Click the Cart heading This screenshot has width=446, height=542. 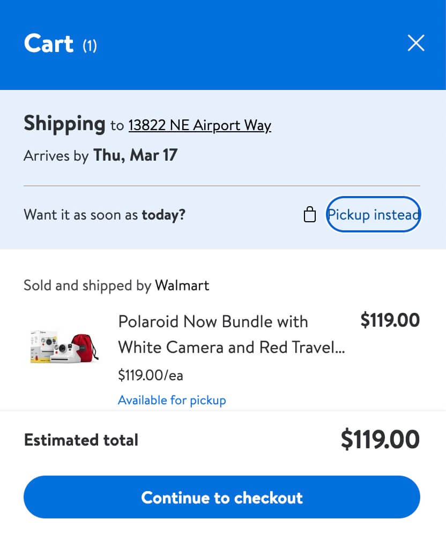49,43
